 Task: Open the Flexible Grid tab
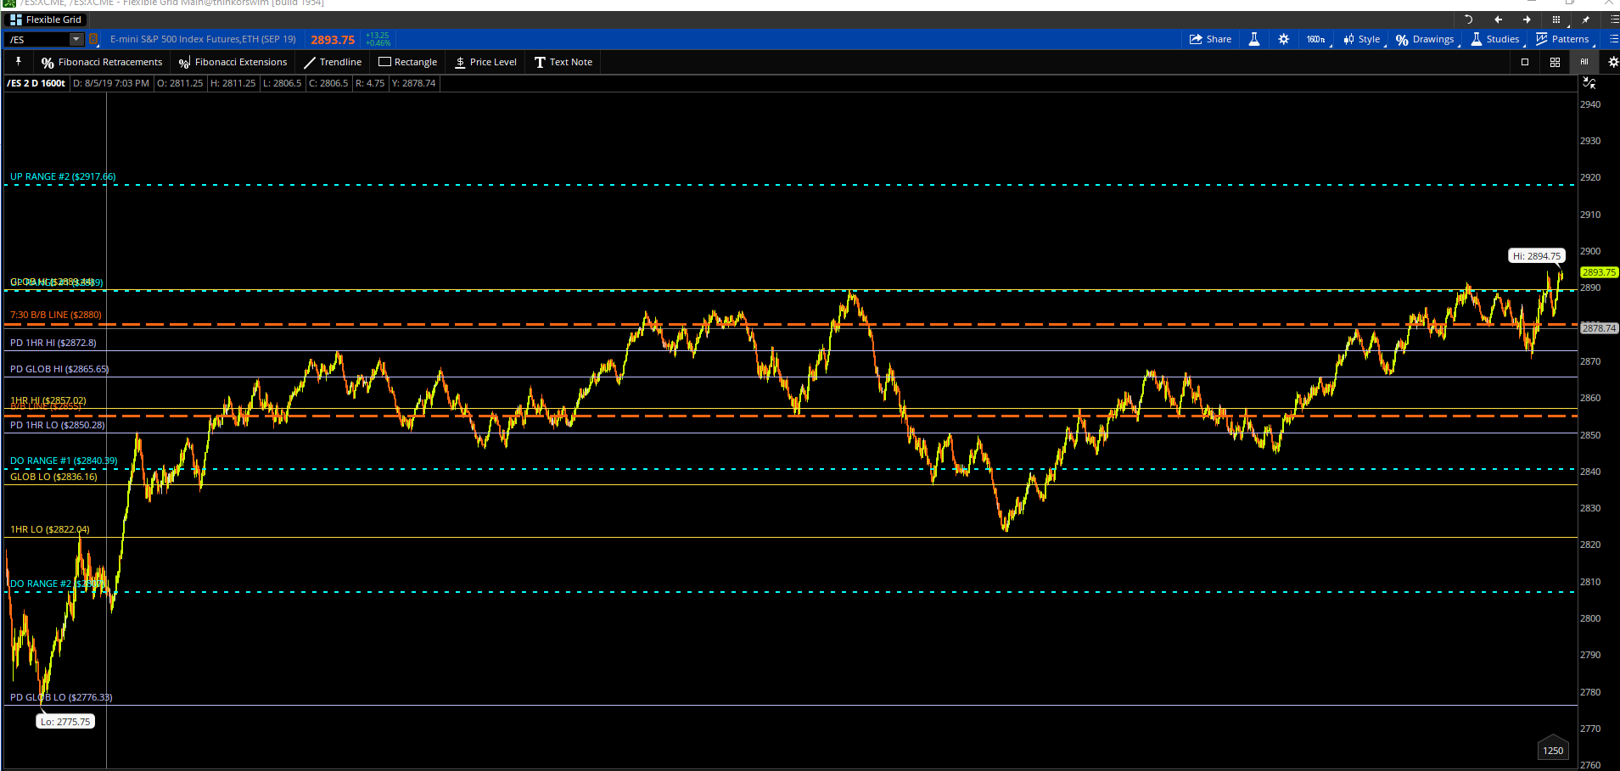point(47,20)
